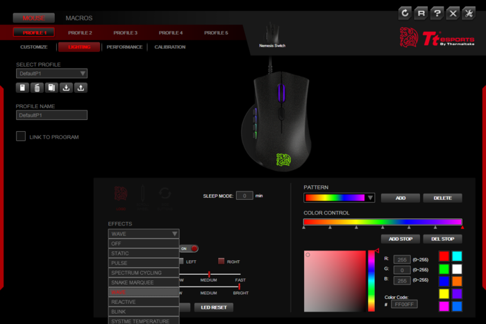Click the Sleep Mode minutes field

click(244, 196)
